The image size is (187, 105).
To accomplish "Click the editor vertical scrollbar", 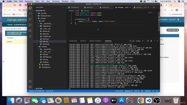I will [x=159, y=21].
